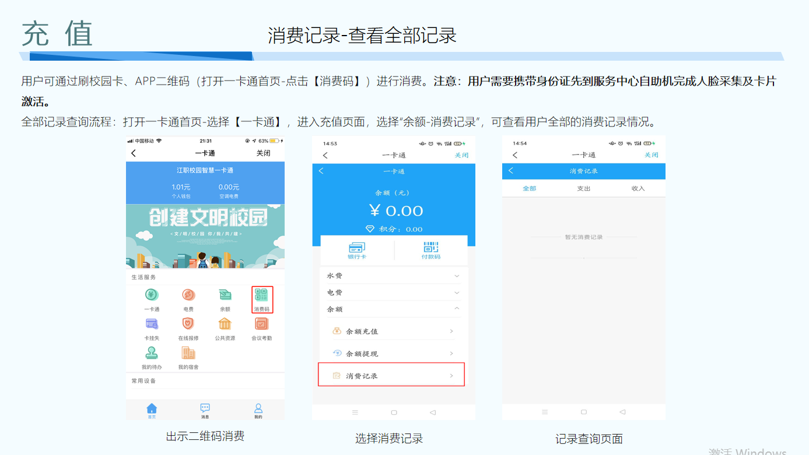This screenshot has width=809, height=455.
Task: Open the 卡挂失 card loss icon
Action: coord(152,324)
